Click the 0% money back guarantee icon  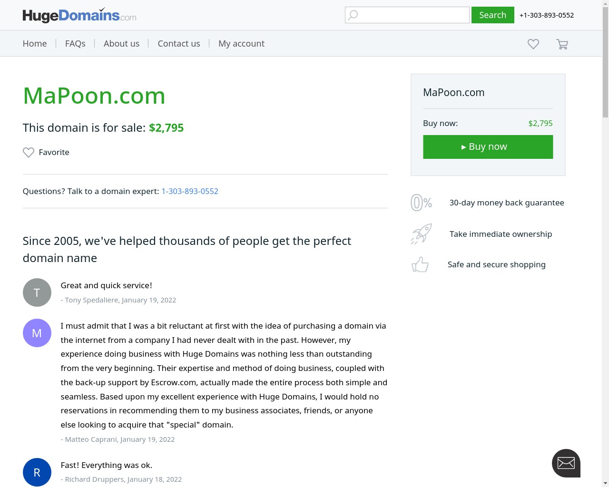tap(421, 203)
